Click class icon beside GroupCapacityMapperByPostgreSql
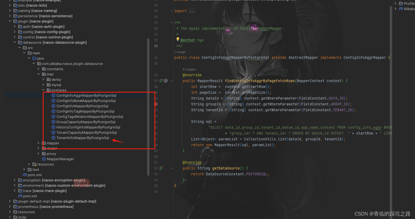 pyautogui.click(x=53, y=122)
